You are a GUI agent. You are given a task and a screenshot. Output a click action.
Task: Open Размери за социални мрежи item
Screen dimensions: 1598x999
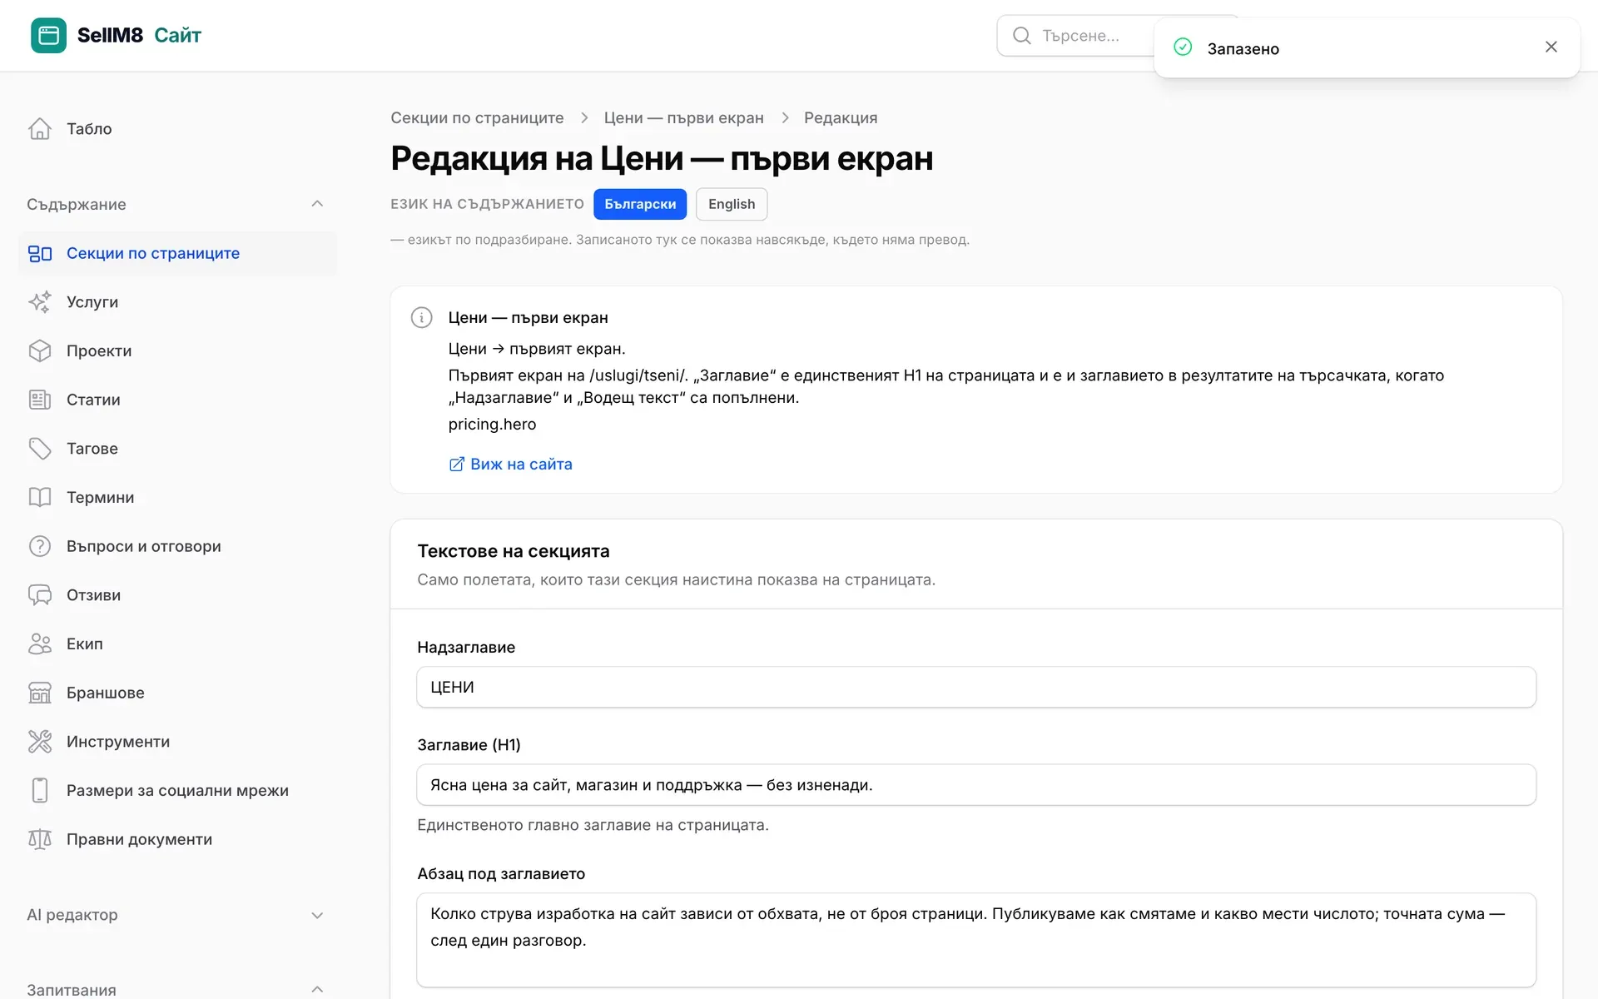click(x=178, y=791)
